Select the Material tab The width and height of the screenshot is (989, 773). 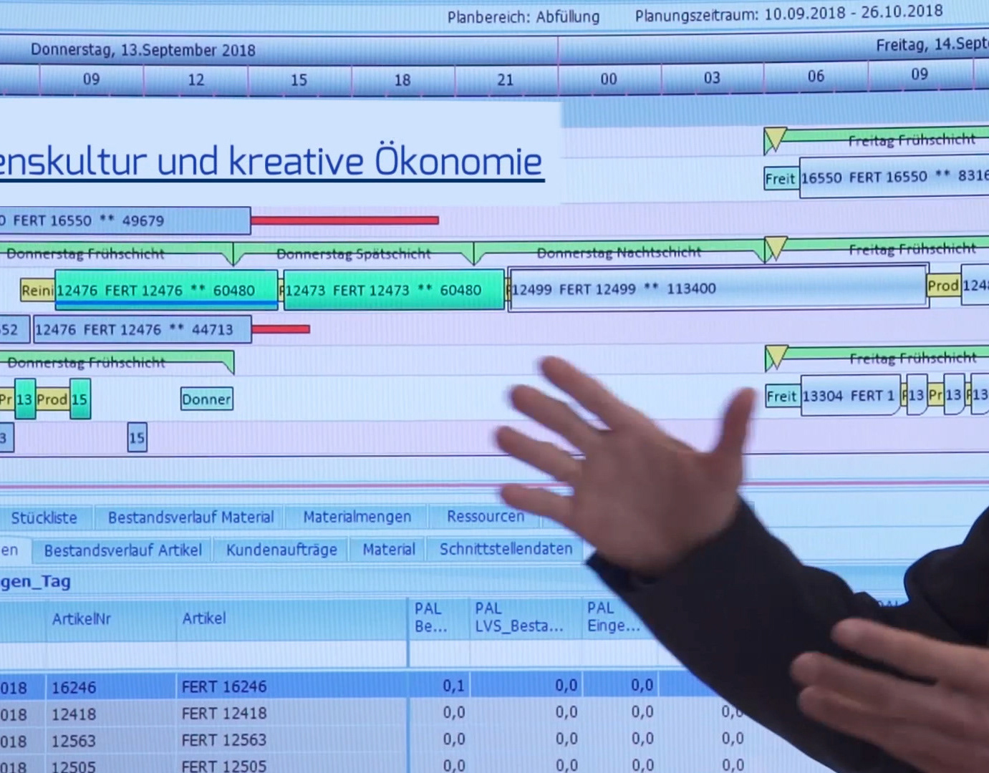click(x=388, y=549)
